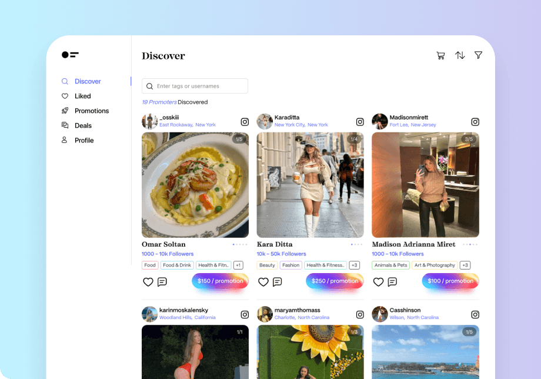Image resolution: width=541 pixels, height=379 pixels.
Task: Focus the tags or usernames search field
Action: (x=195, y=86)
